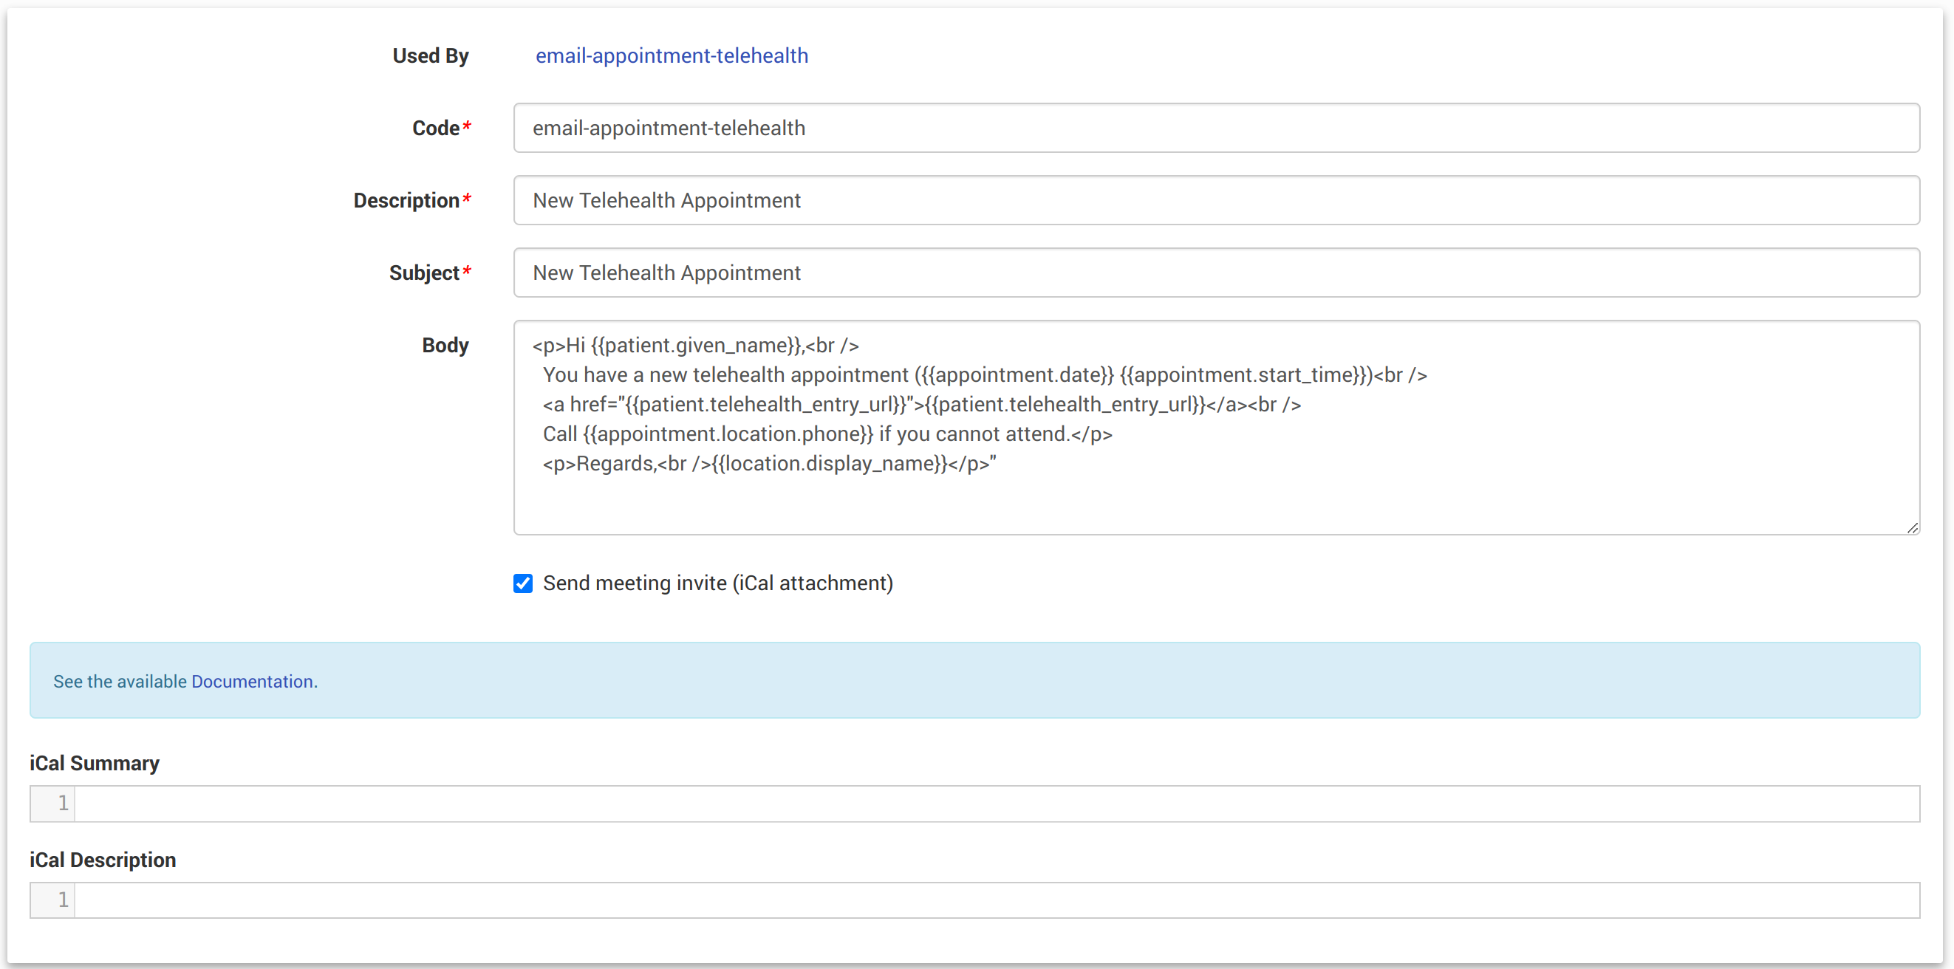Click the Subject field label
1954x969 pixels.
click(424, 273)
